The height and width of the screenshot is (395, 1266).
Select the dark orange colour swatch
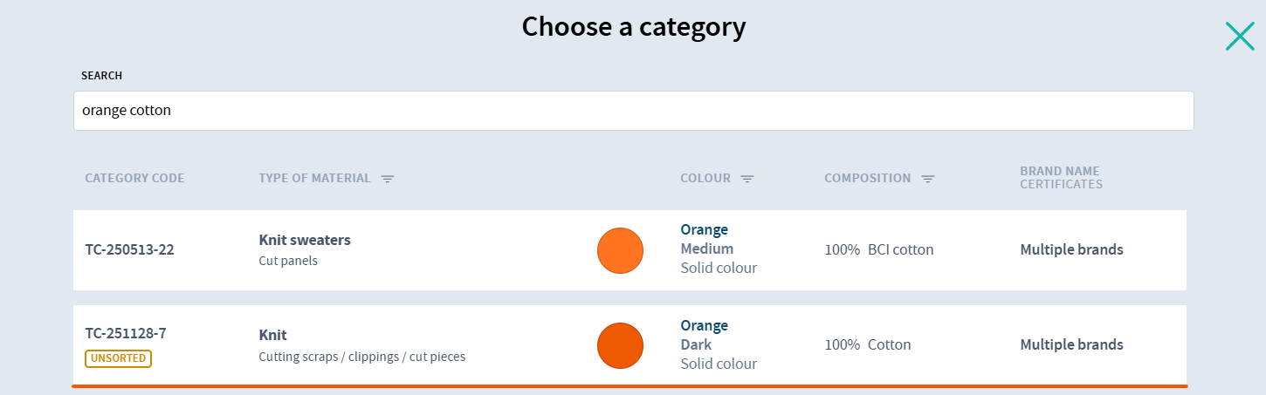pos(620,345)
